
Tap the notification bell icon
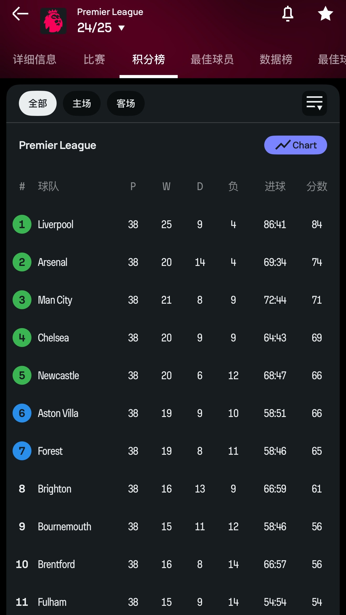pos(288,14)
